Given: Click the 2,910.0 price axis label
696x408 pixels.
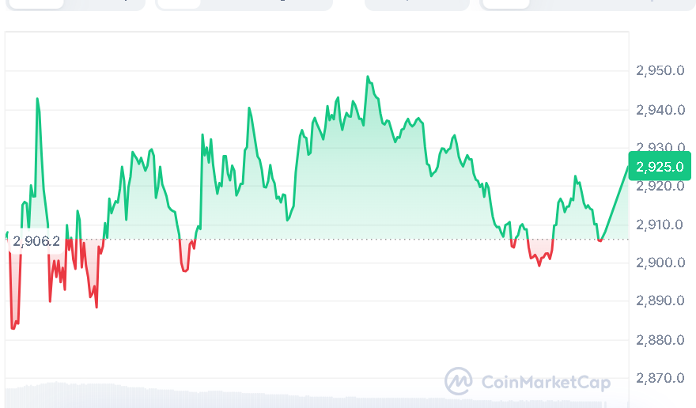Looking at the screenshot, I should coord(660,225).
